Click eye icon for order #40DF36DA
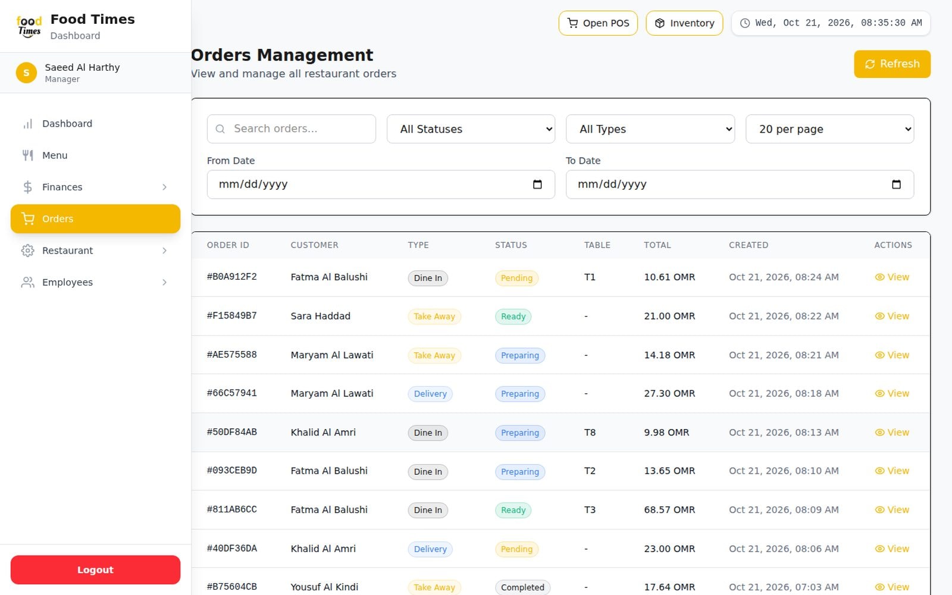 point(879,549)
